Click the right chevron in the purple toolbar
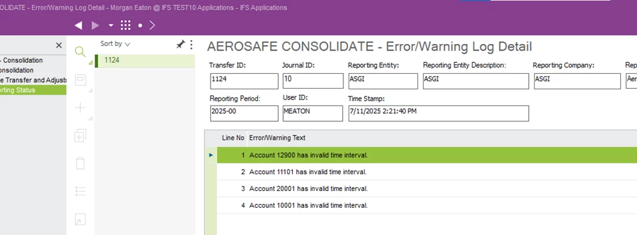The height and width of the screenshot is (235, 637). 152,25
